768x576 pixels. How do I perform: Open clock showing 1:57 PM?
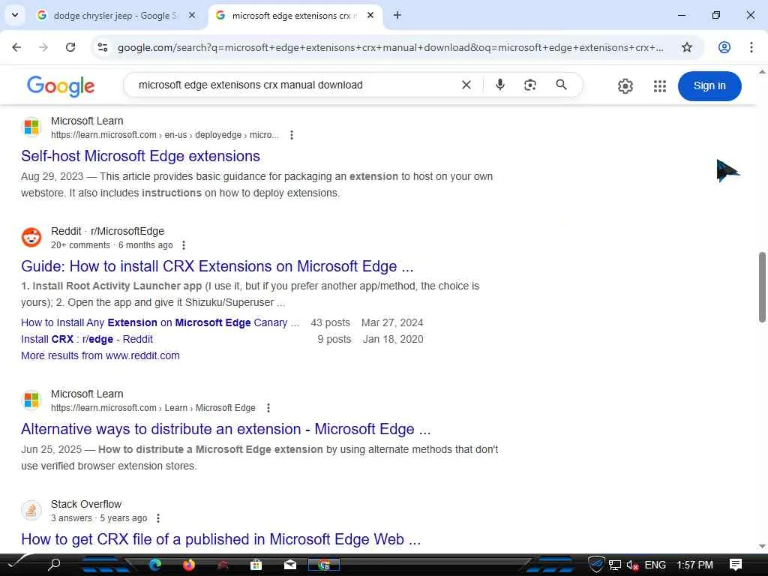(x=694, y=565)
